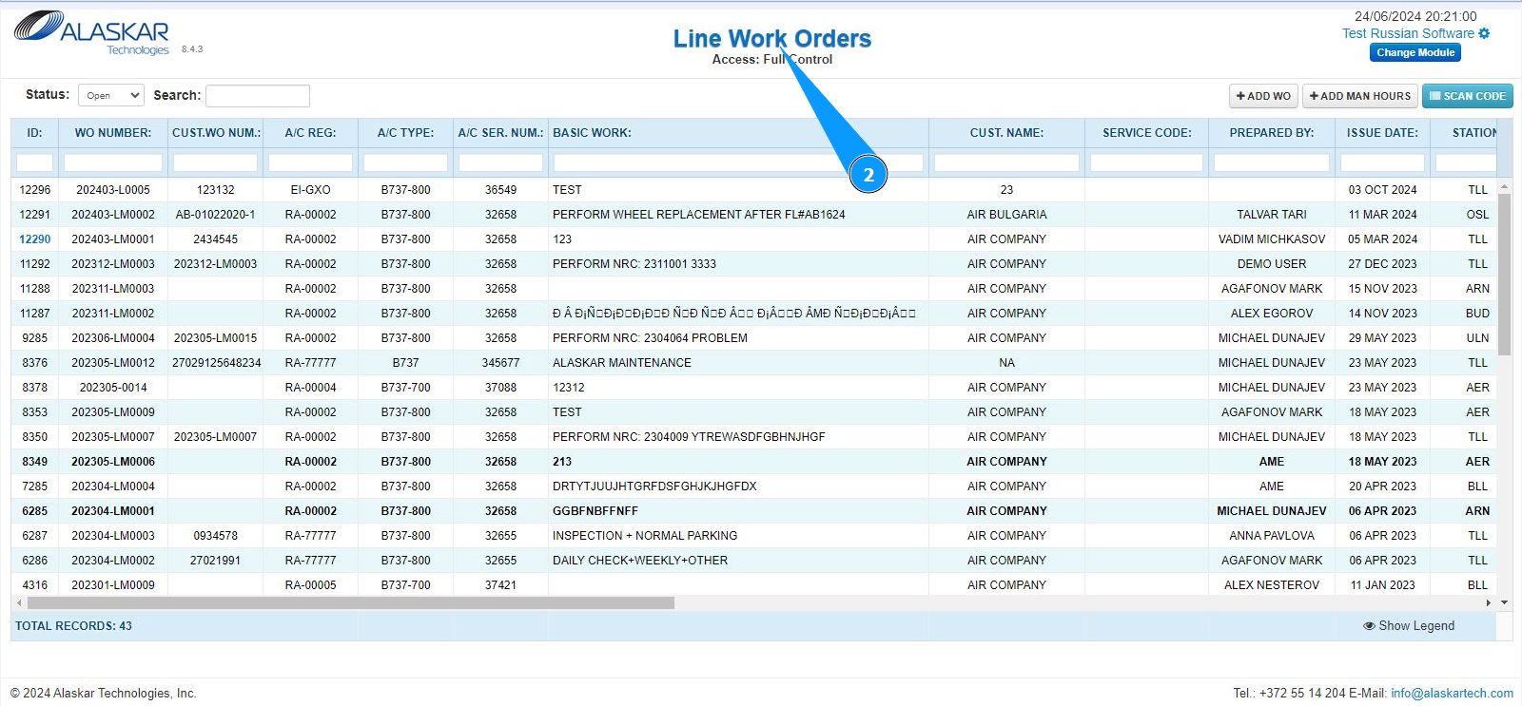Select work order 202305-0014
This screenshot has height=706, width=1522.
click(113, 388)
